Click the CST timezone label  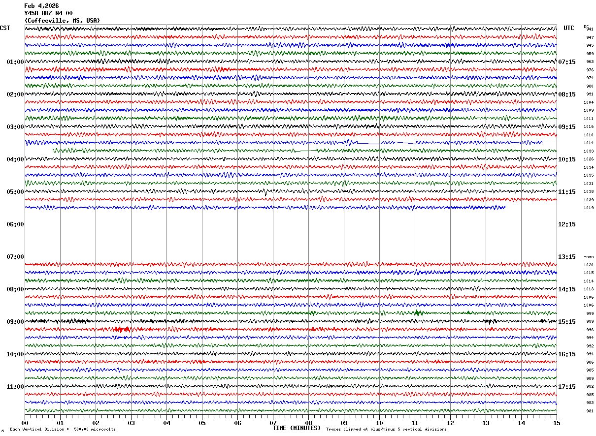click(x=5, y=28)
